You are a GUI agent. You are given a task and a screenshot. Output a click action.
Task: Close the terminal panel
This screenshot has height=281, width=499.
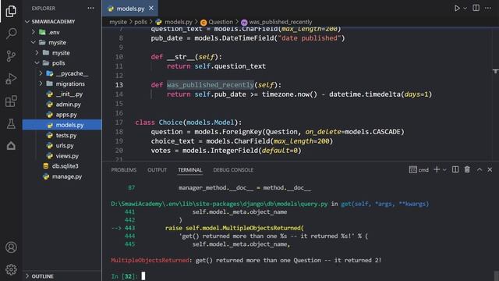(490, 169)
